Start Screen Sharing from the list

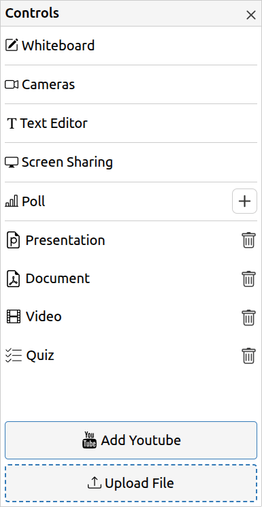coord(131,163)
